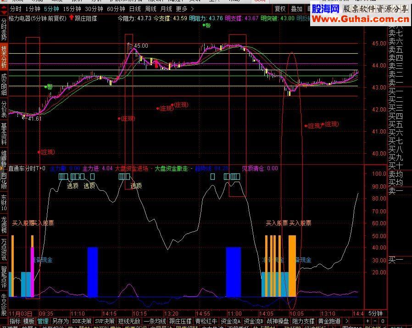Viewport: 412px width, 328px height.
Task: Select the 跟庄压撑 indicator tab
Action: [x=180, y=321]
